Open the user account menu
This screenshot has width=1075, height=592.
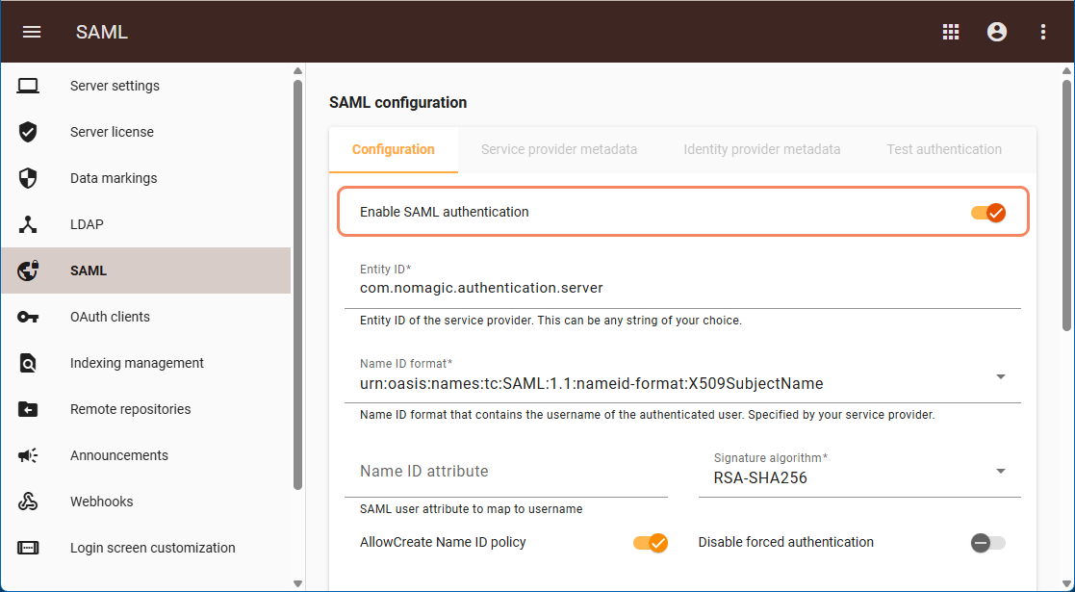click(997, 32)
